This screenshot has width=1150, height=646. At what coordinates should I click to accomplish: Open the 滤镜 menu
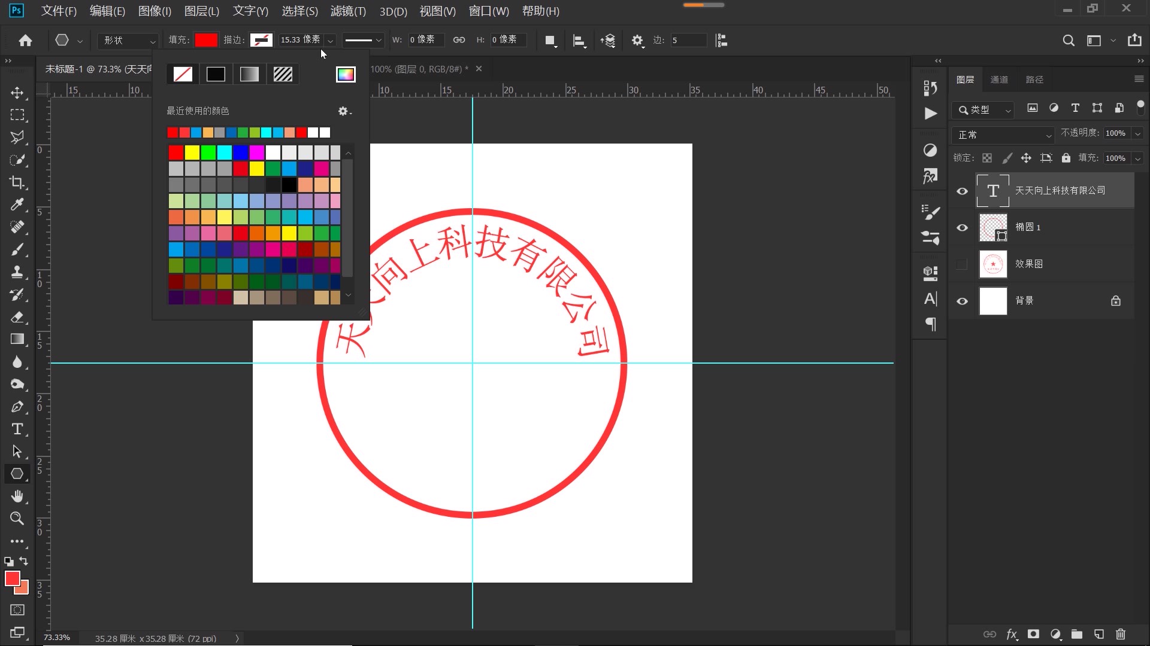pos(347,11)
